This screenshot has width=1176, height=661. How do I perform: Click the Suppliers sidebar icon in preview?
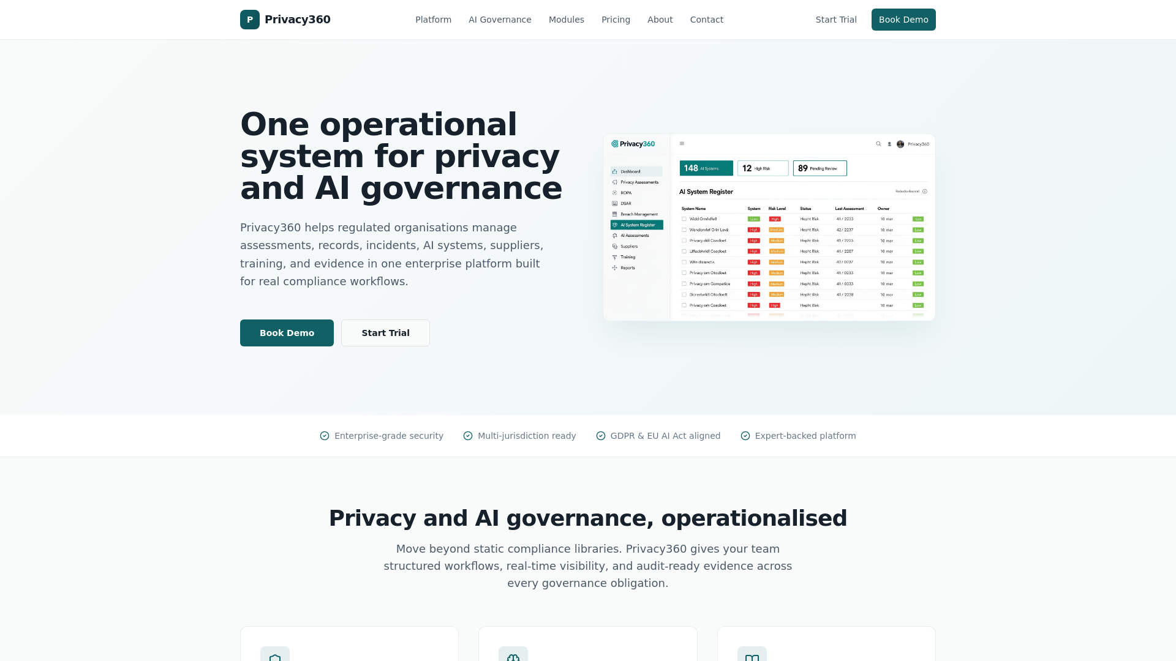[x=615, y=247]
